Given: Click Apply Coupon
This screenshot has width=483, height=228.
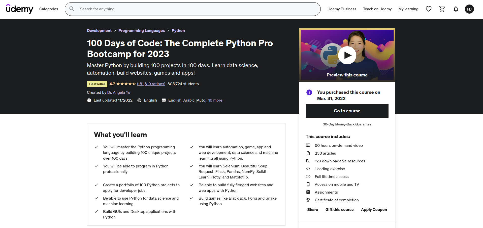Looking at the screenshot, I should click(x=374, y=210).
